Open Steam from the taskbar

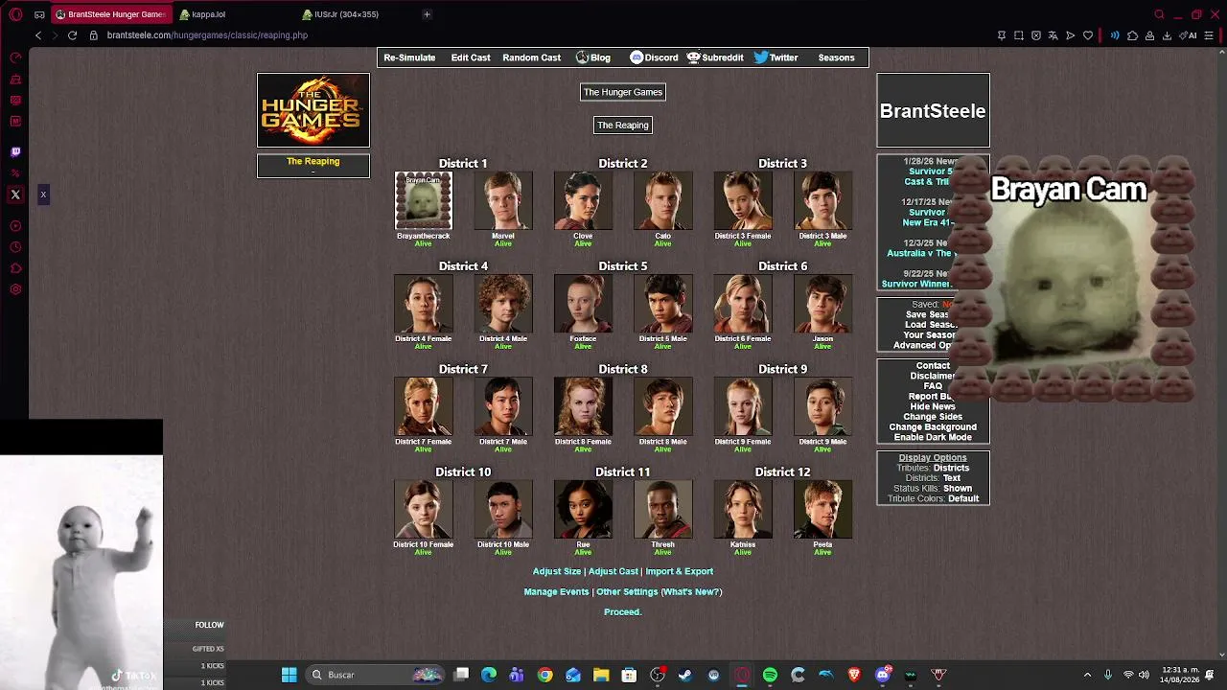point(685,675)
